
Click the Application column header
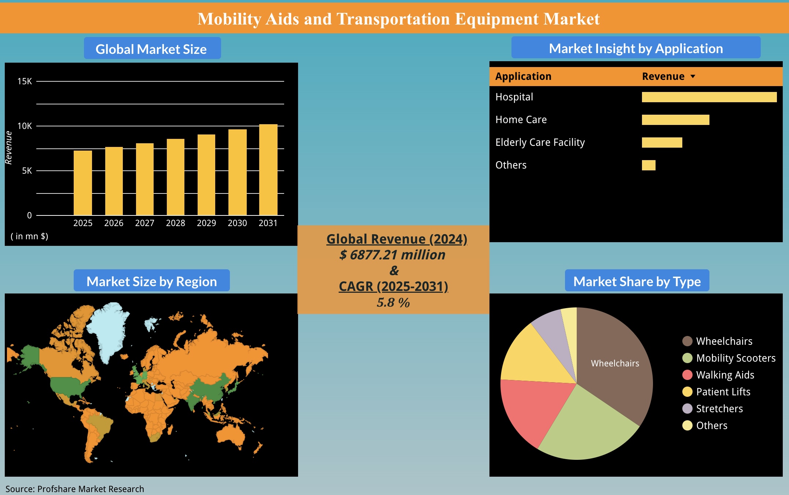523,76
